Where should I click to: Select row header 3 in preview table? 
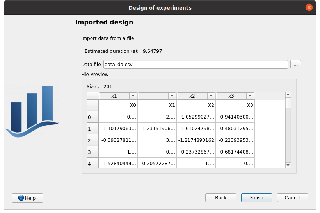[x=92, y=152]
